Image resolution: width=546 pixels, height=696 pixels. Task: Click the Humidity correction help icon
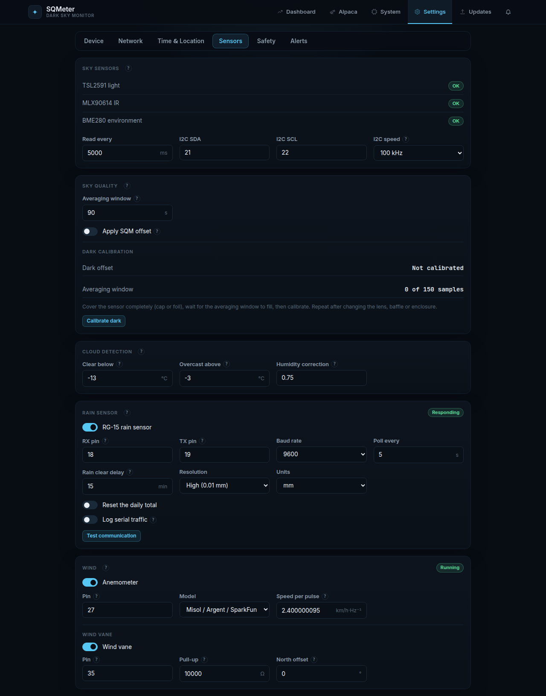point(335,364)
